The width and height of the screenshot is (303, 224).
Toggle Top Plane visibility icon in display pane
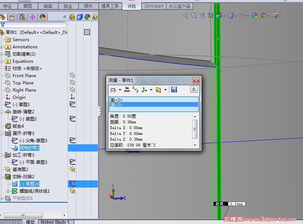[72, 83]
